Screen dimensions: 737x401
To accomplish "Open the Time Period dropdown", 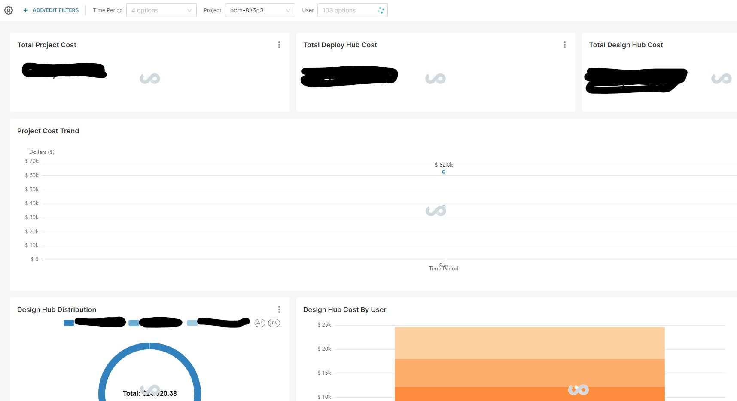I will coord(161,10).
